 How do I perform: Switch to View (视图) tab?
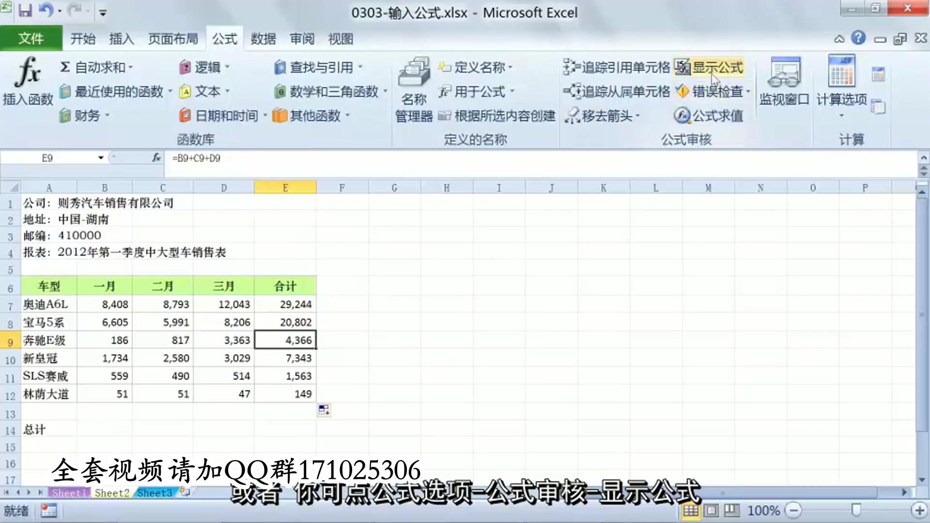[341, 39]
